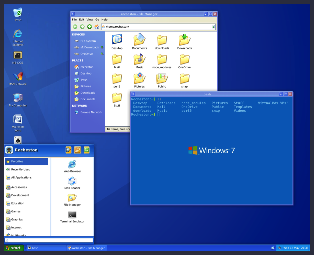Open the Edit menu in File Manager
Viewport: 314px width, 255px height.
coord(82,19)
